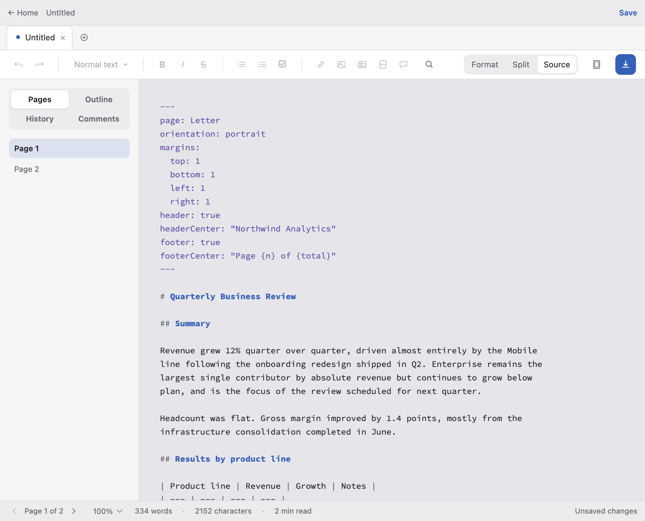Viewport: 645px width, 521px height.
Task: Click the 'orientation: portrait' line
Action: coord(213,134)
